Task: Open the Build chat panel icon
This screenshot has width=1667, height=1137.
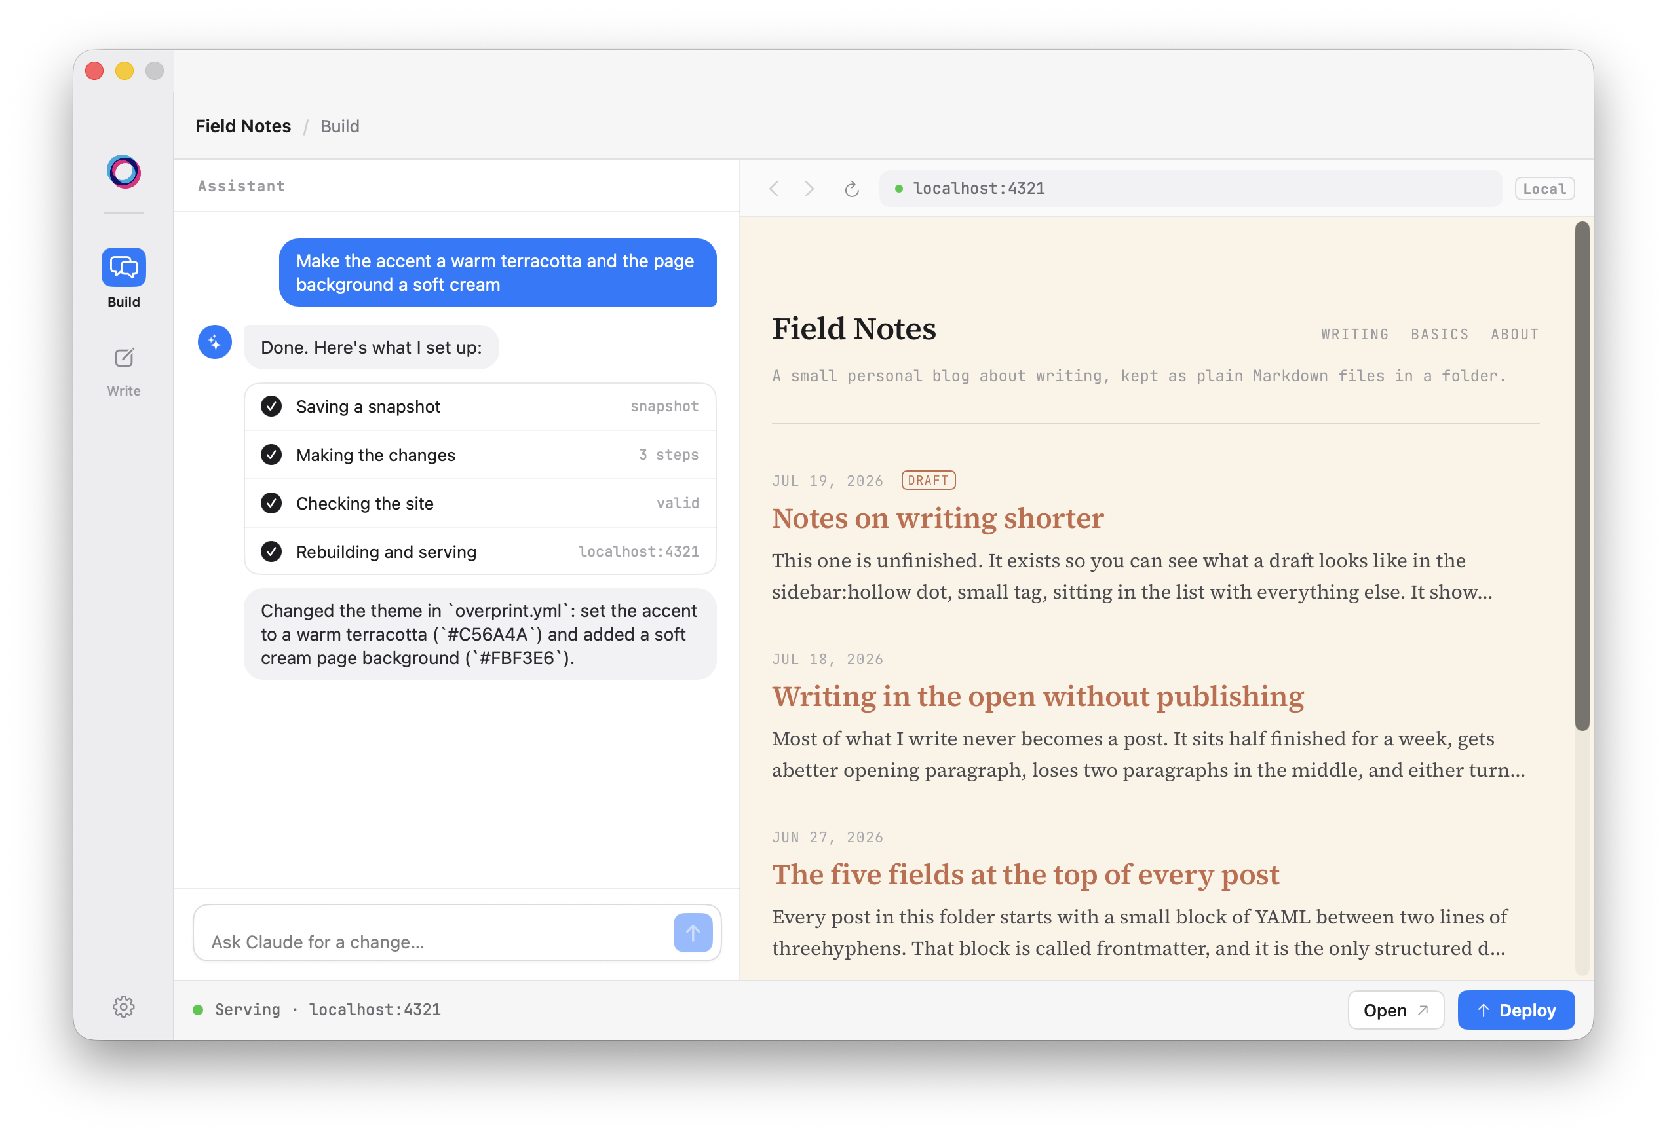Action: coord(123,267)
